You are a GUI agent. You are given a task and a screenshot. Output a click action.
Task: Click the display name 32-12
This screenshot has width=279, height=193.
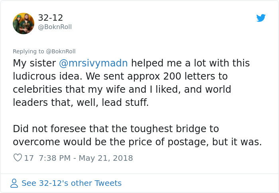50,18
